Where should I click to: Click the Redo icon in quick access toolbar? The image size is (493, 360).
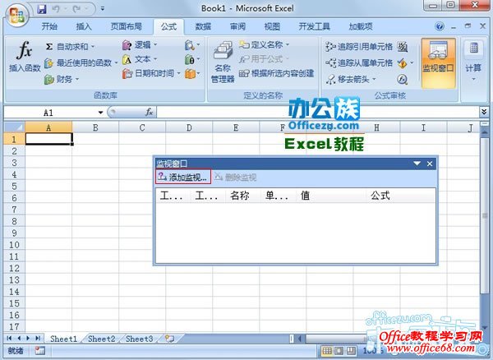click(76, 9)
